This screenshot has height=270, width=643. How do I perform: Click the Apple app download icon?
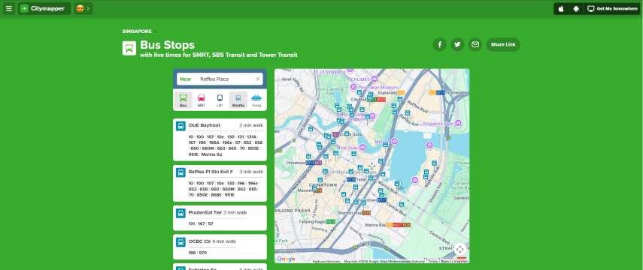tap(561, 8)
